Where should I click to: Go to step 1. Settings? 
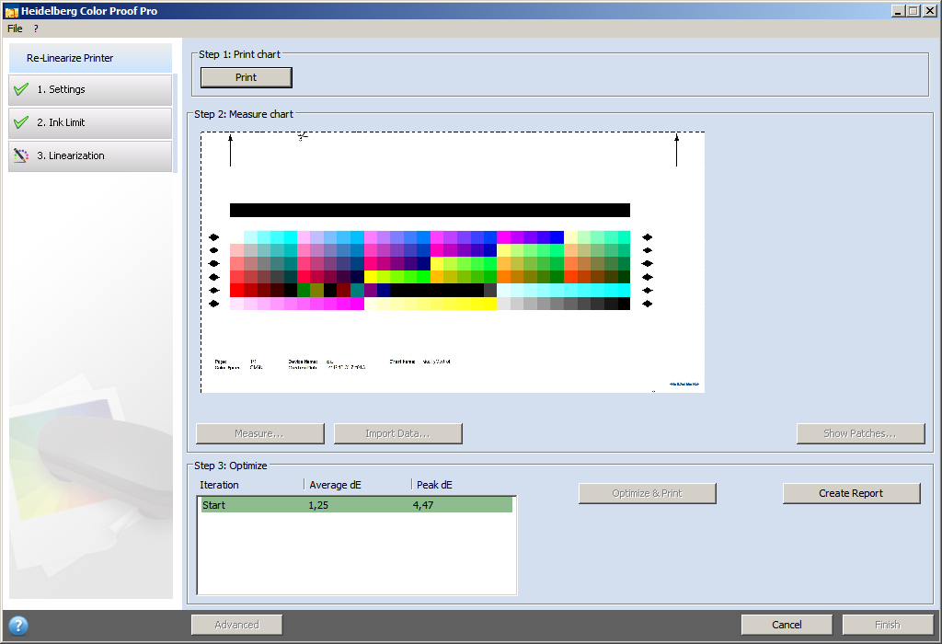pos(90,89)
